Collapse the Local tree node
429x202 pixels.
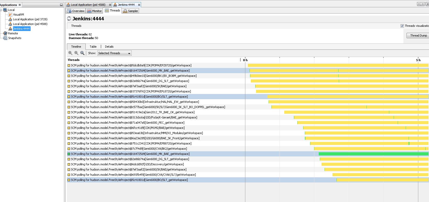(1, 10)
